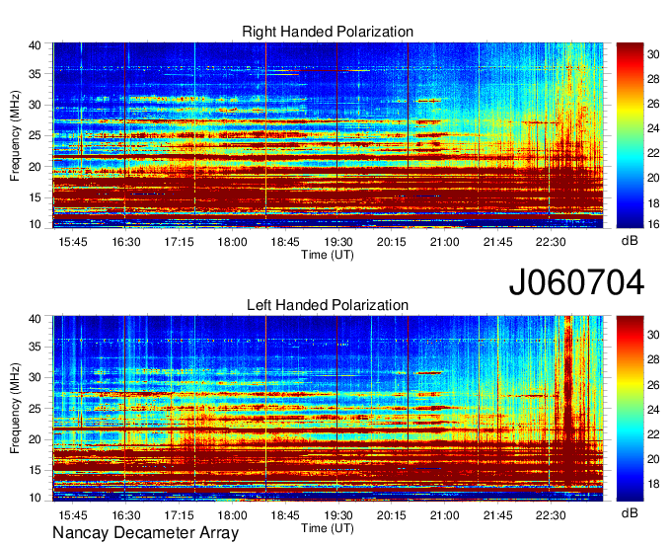The image size is (671, 545).
Task: Click the 10 MHz tick on bottom plot
Action: pos(36,498)
